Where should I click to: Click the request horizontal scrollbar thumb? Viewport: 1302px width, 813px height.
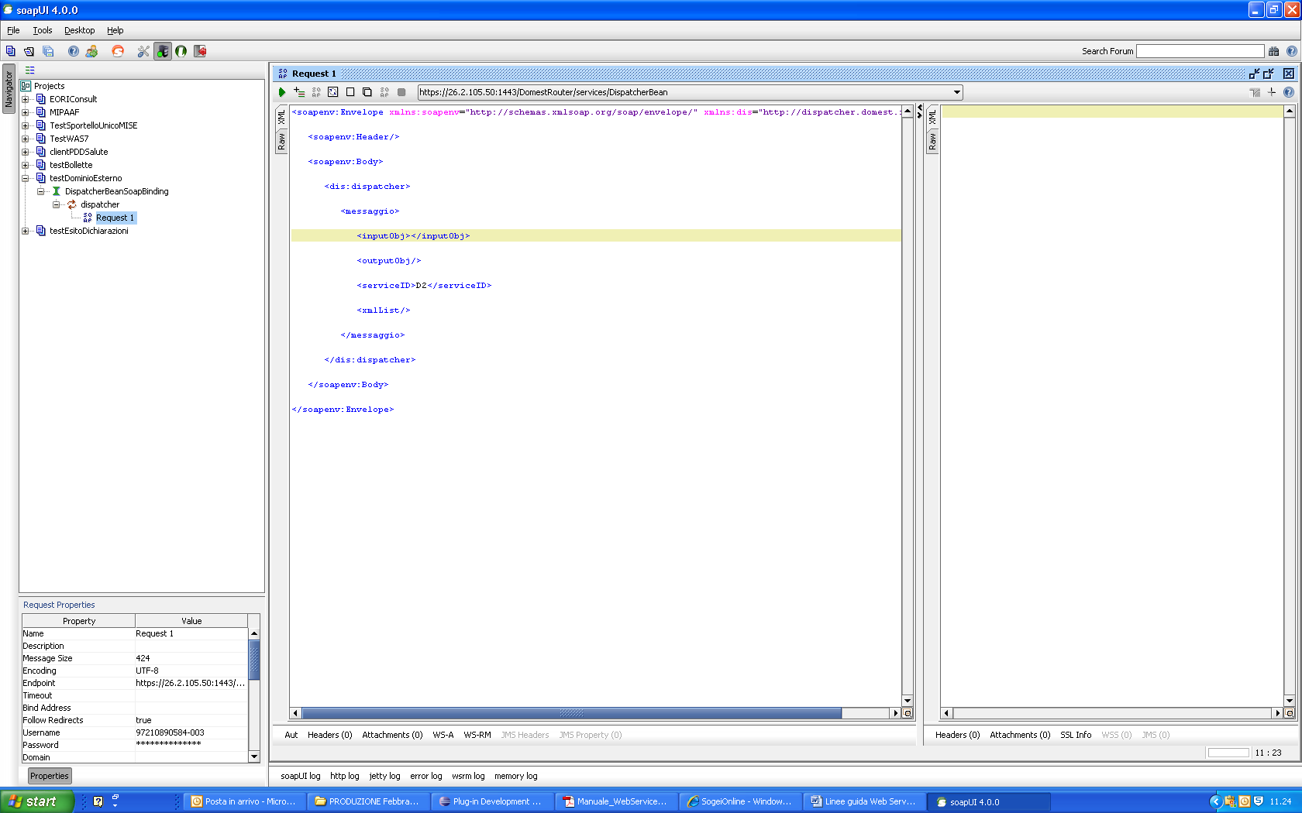[572, 713]
